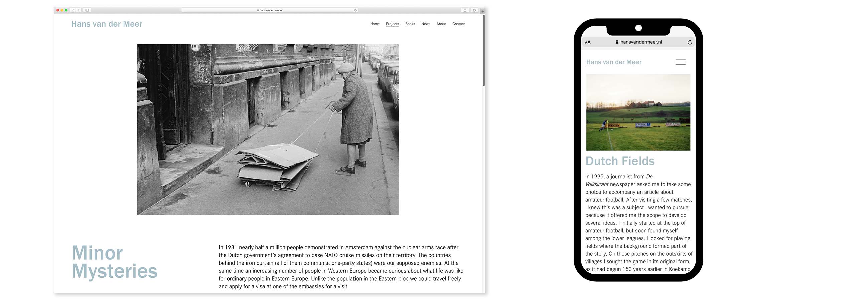Open the Dutch Fields football photo on mobile
The height and width of the screenshot is (300, 850).
coord(638,112)
